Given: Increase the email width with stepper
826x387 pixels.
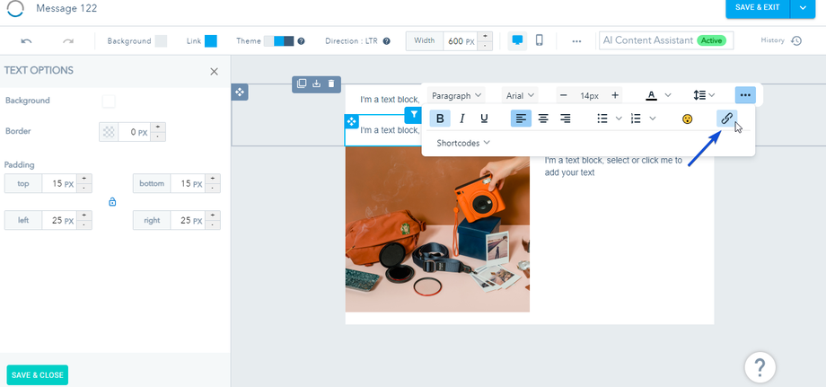Looking at the screenshot, I should click(x=485, y=36).
